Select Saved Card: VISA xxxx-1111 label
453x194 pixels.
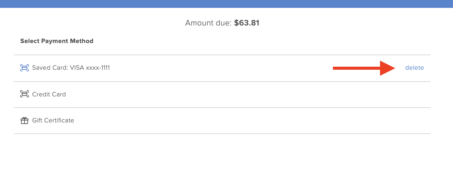point(71,68)
